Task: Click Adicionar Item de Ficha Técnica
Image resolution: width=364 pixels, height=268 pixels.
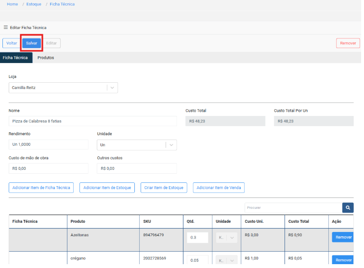Action: pyautogui.click(x=41, y=188)
